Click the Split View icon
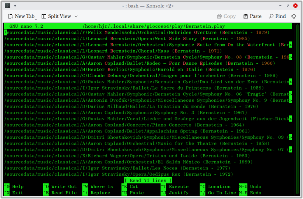The image size is (303, 199). point(44,16)
